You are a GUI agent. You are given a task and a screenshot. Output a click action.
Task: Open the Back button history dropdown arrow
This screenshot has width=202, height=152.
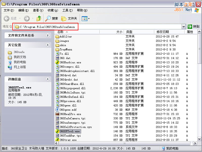coord(20,18)
